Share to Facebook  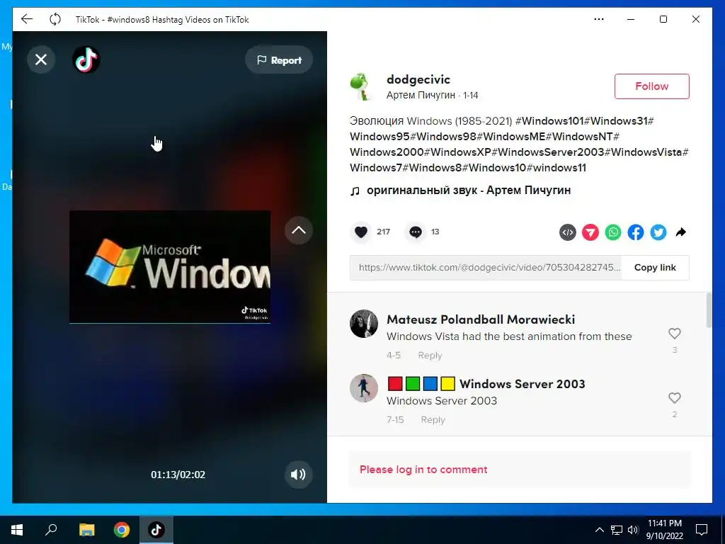[x=636, y=232]
